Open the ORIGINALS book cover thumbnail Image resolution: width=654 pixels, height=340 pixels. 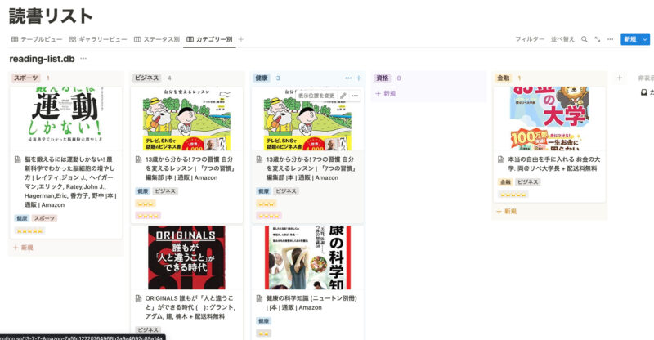pyautogui.click(x=187, y=257)
